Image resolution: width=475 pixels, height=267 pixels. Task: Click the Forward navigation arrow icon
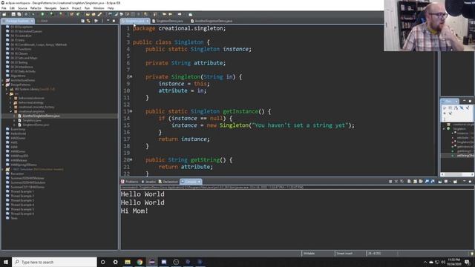tap(180, 14)
